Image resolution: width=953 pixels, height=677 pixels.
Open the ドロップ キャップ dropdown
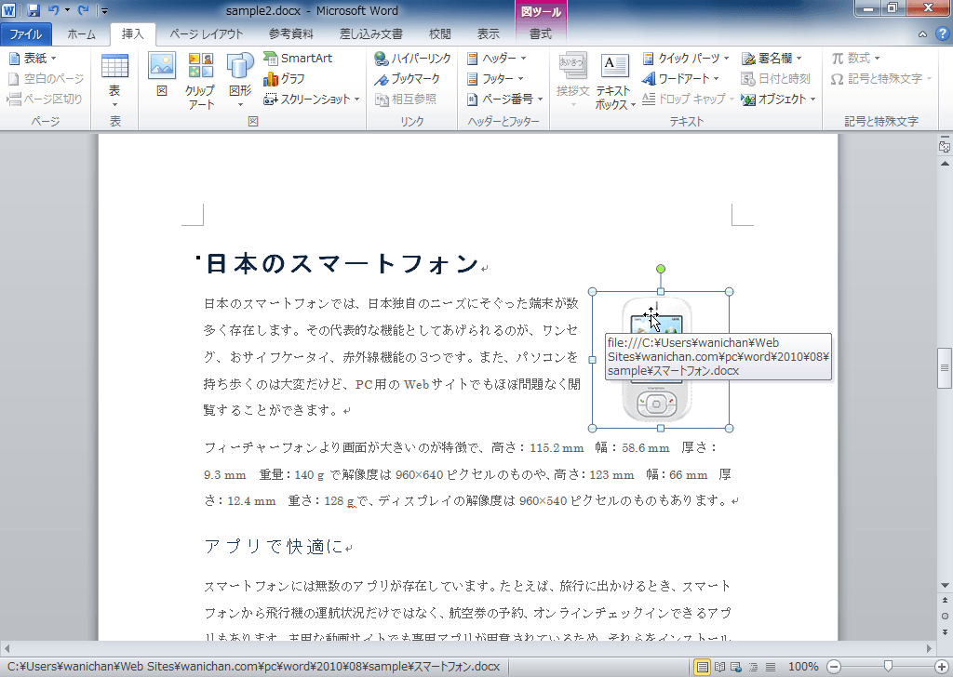tap(689, 99)
